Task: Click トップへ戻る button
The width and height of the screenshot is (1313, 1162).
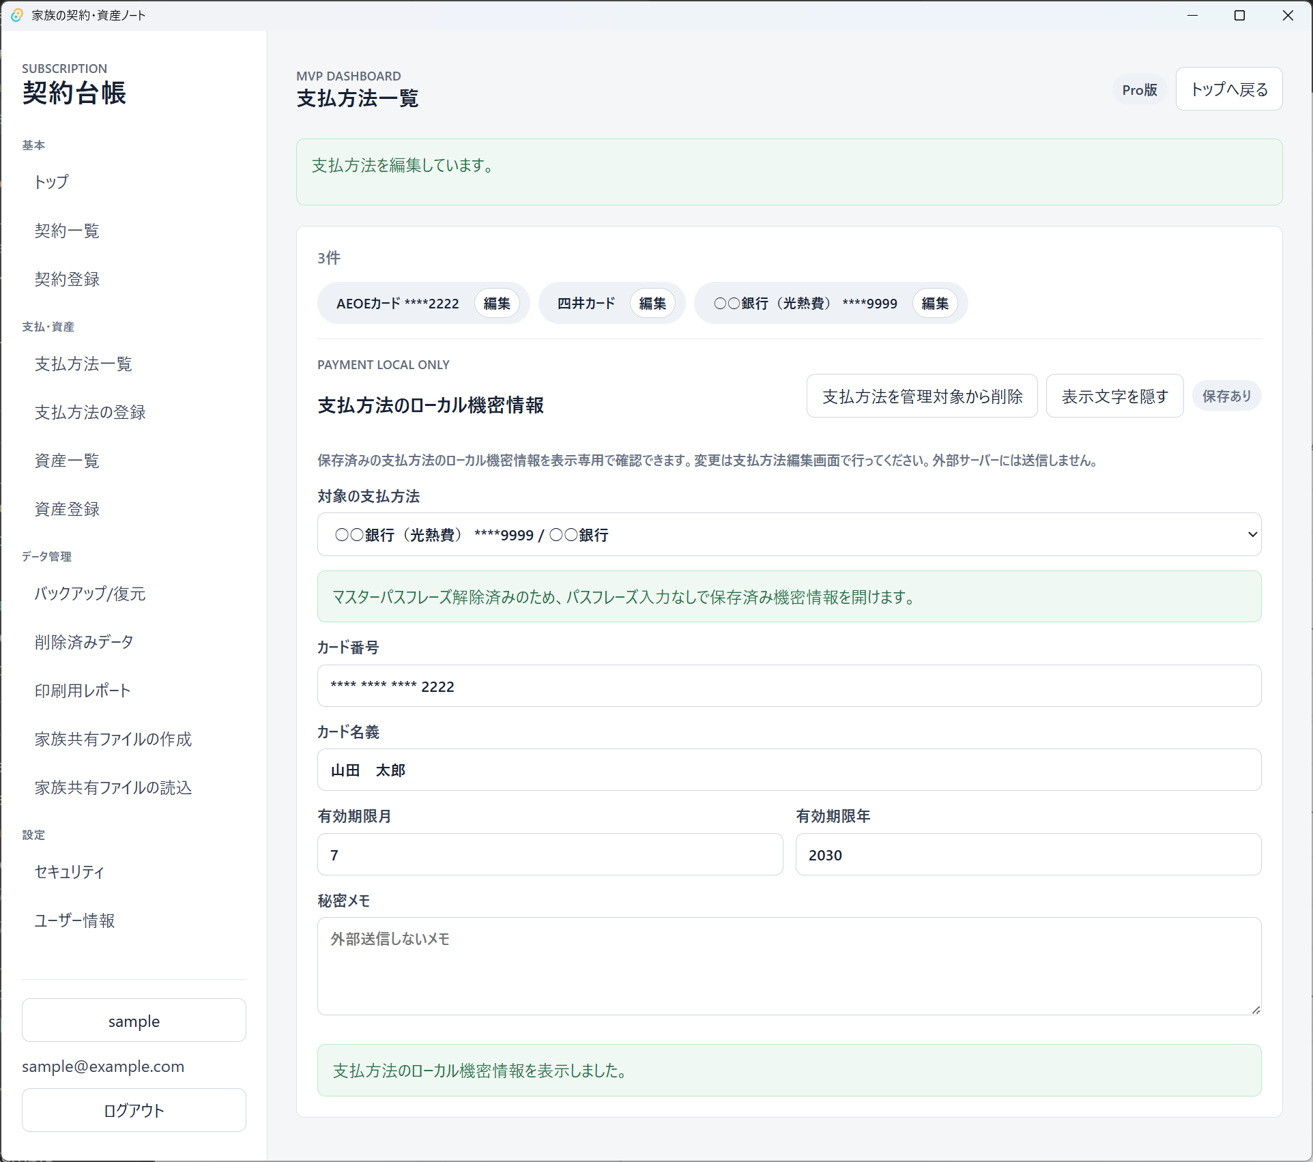Action: coord(1229,89)
